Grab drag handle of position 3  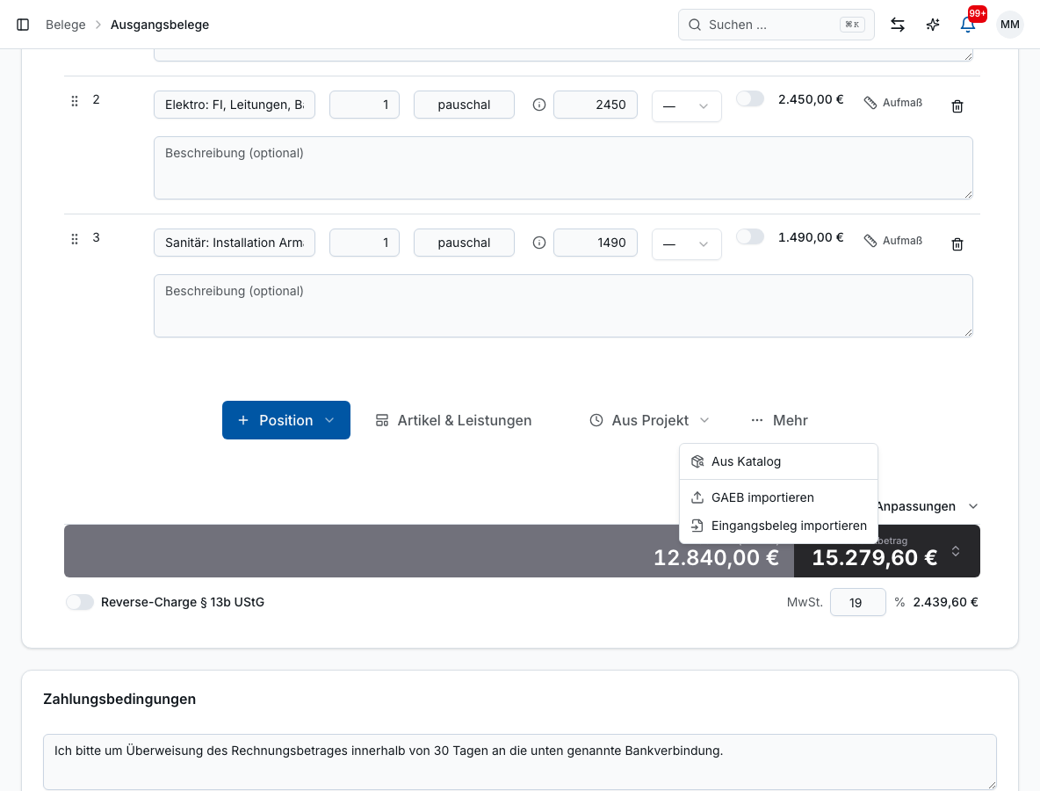click(75, 238)
